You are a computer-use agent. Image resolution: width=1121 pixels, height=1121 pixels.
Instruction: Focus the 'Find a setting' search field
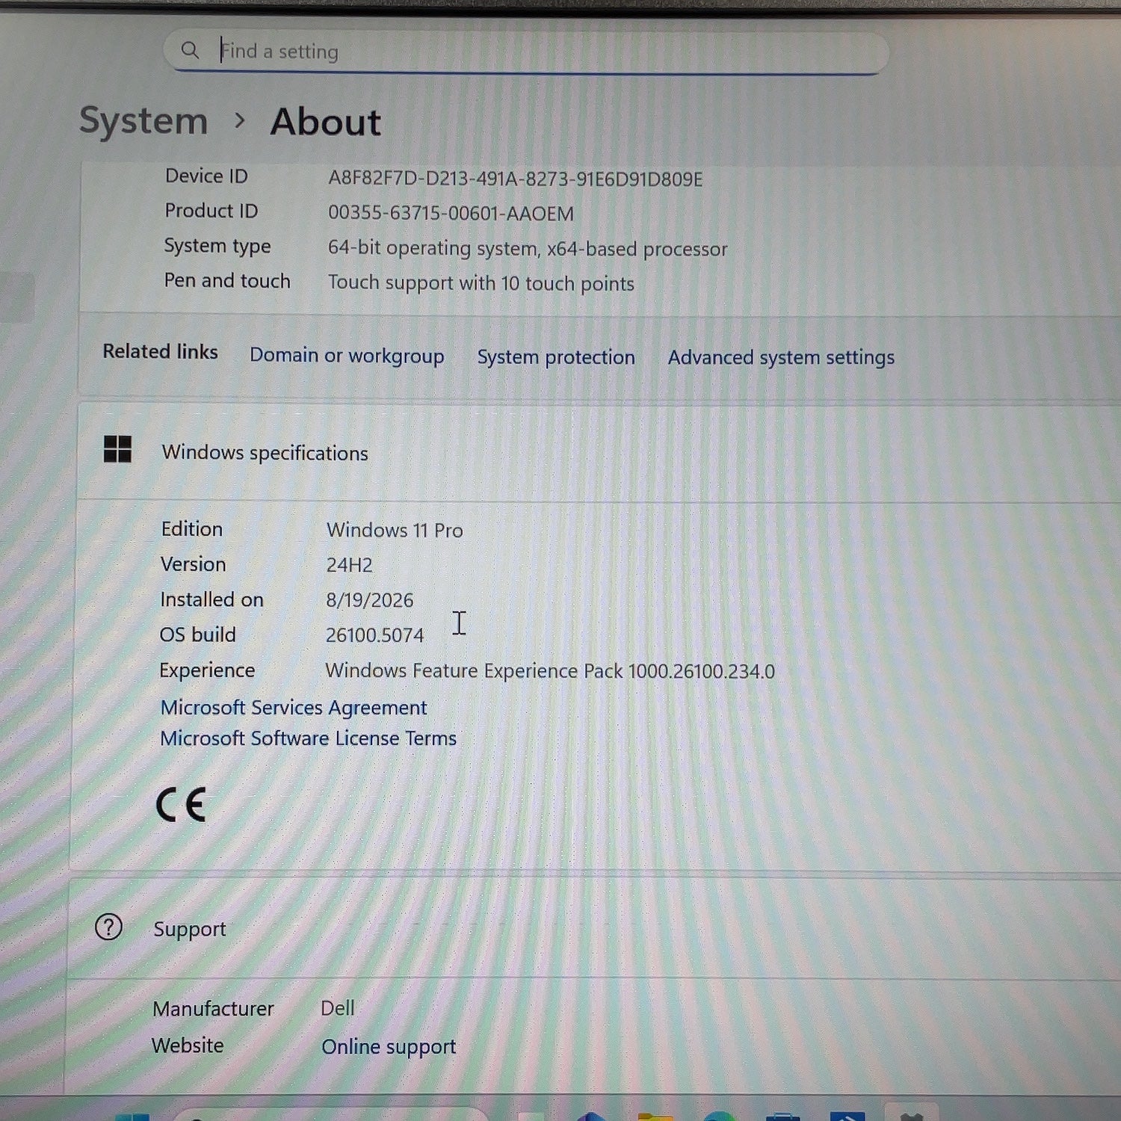point(526,52)
